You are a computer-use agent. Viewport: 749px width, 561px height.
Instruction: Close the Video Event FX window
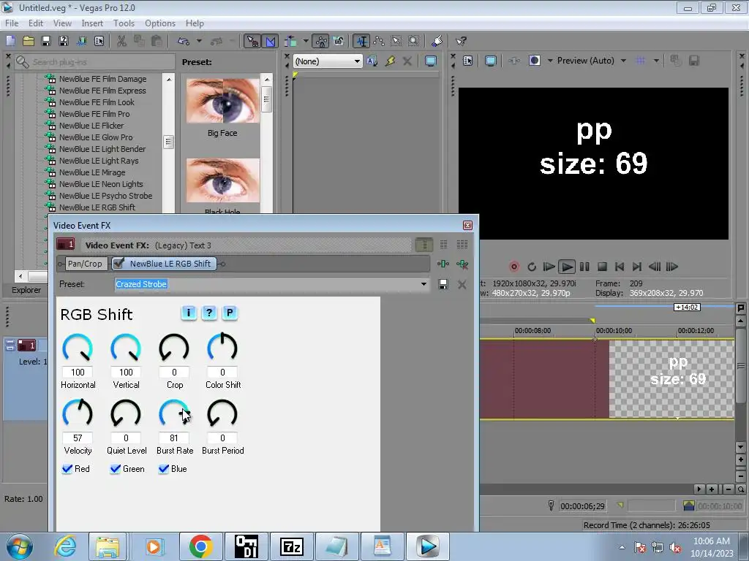click(x=467, y=225)
